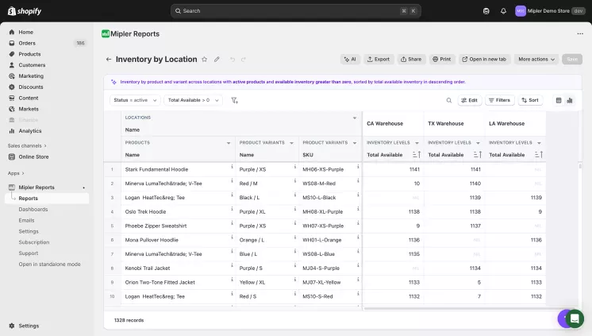Expand the More actions dropdown

coord(536,60)
